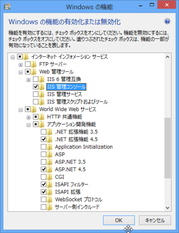The height and width of the screenshot is (233, 179).
Task: Click the help question mark icon
Action: pyautogui.click(x=167, y=21)
